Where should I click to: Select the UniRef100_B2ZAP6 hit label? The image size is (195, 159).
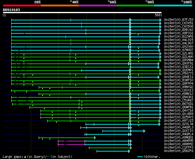[179, 37]
